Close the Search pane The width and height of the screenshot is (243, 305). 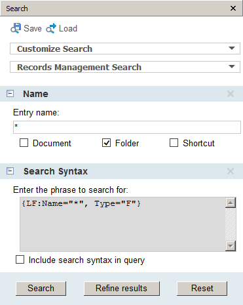pos(233,9)
